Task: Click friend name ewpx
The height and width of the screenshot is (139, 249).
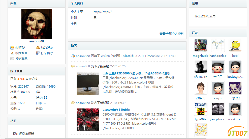Action: pos(218,98)
